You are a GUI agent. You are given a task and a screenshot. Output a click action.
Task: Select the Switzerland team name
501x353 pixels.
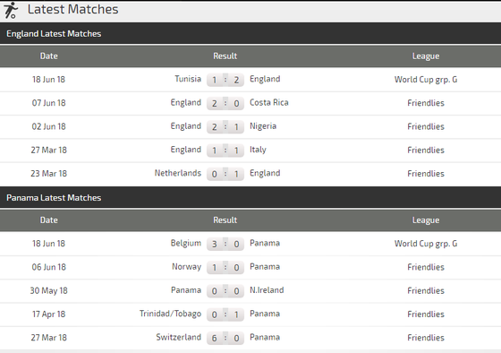pos(179,337)
